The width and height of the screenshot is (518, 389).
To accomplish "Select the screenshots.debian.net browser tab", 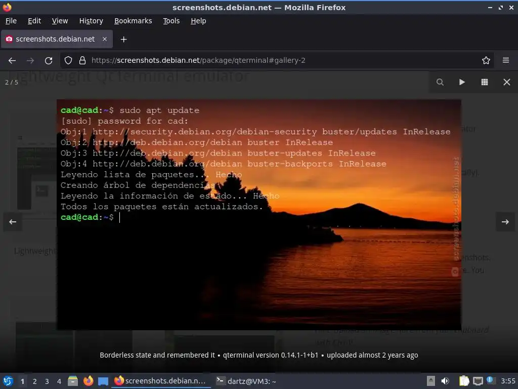I will (x=57, y=39).
